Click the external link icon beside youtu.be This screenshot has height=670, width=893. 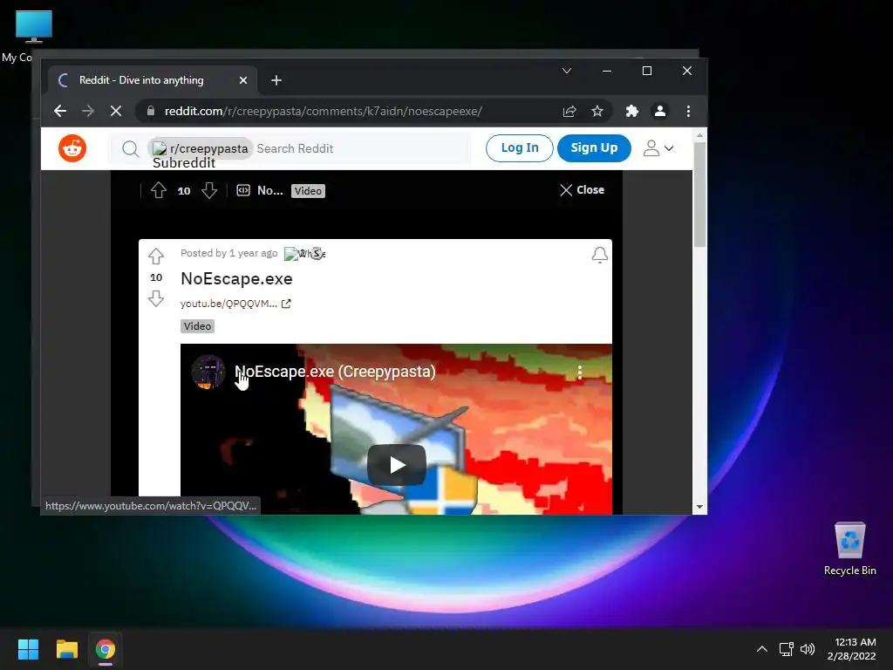pos(286,304)
